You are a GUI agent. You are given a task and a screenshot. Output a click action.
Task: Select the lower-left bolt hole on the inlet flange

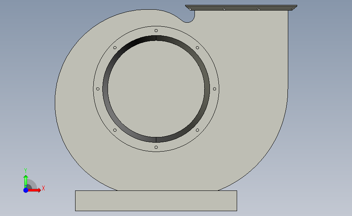(115, 130)
